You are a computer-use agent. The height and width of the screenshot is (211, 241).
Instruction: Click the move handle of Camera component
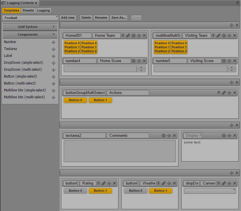click(x=229, y=183)
